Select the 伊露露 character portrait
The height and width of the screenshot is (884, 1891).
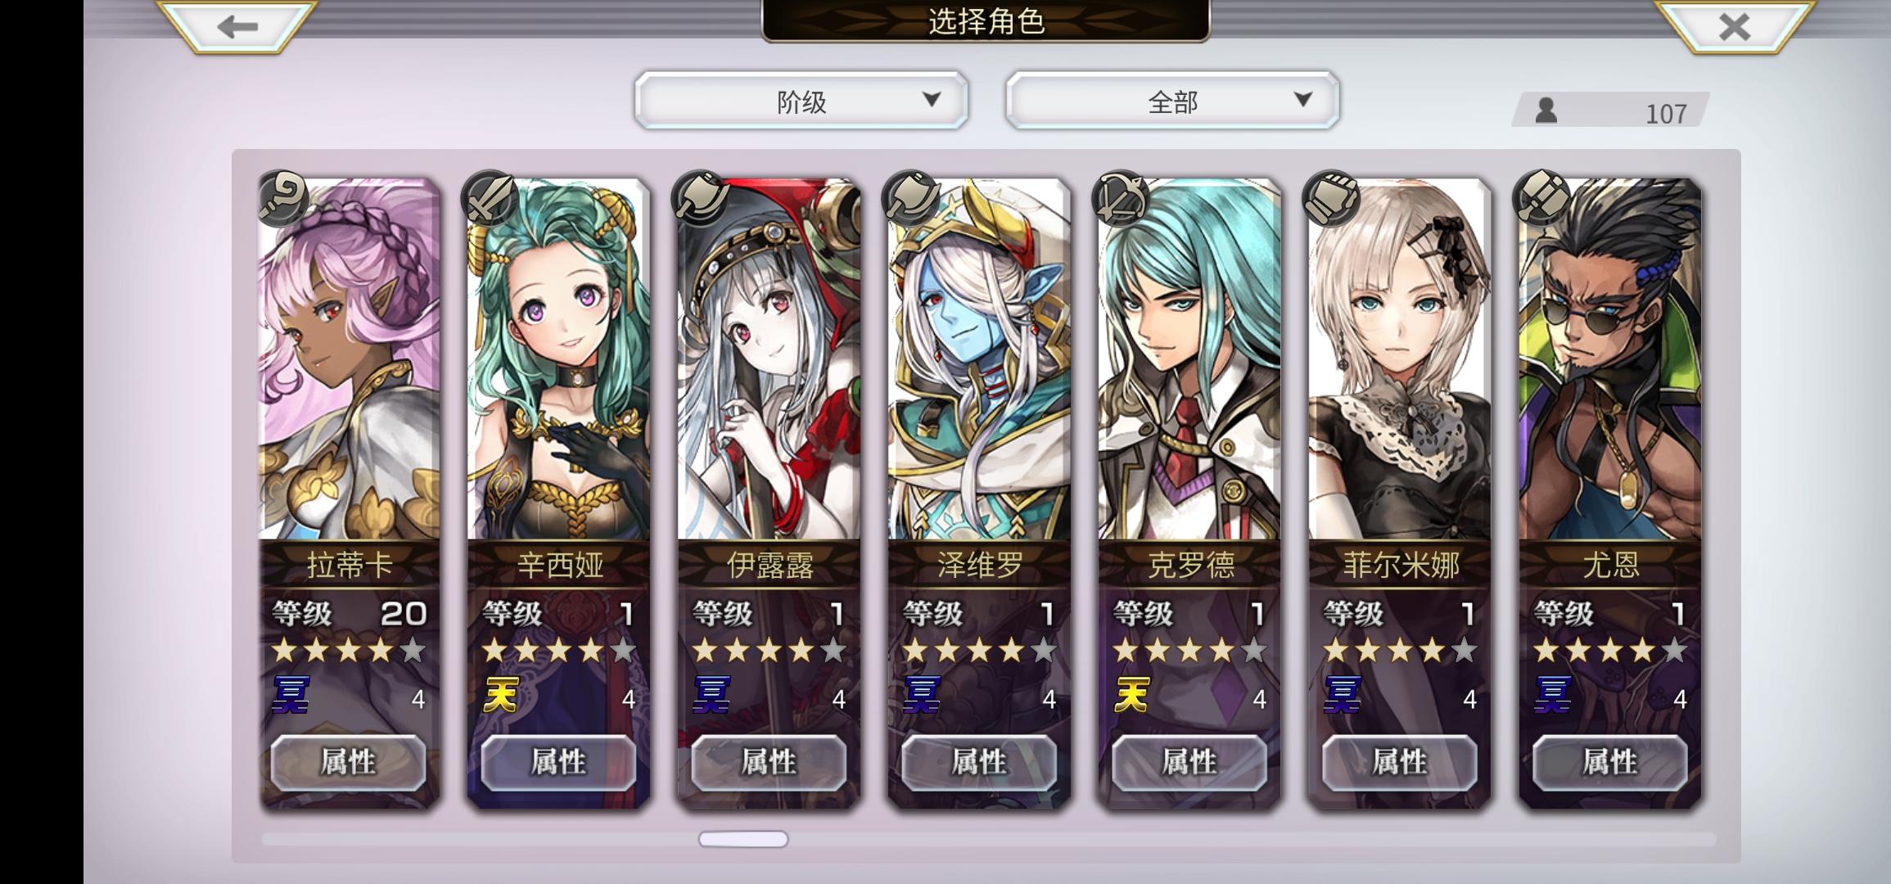point(769,360)
